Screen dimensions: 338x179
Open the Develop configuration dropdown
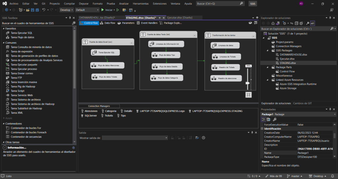pos(66,10)
